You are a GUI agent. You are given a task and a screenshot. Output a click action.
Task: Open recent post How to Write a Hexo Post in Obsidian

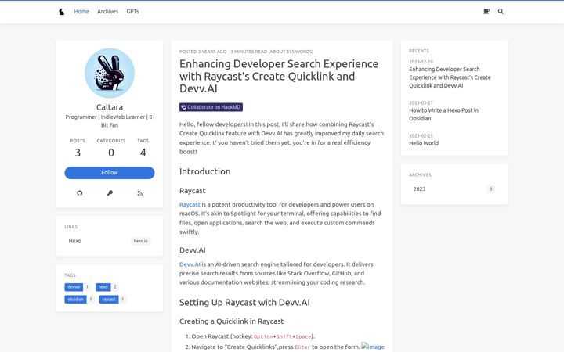(x=444, y=114)
